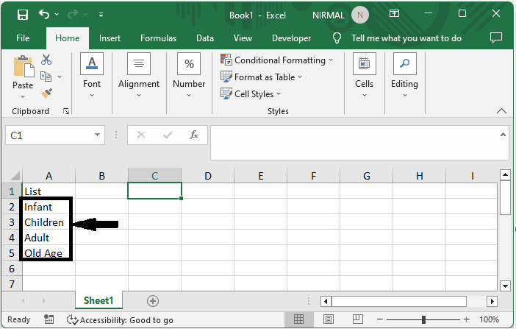Open the Developer tab
This screenshot has height=329, width=516.
(291, 38)
